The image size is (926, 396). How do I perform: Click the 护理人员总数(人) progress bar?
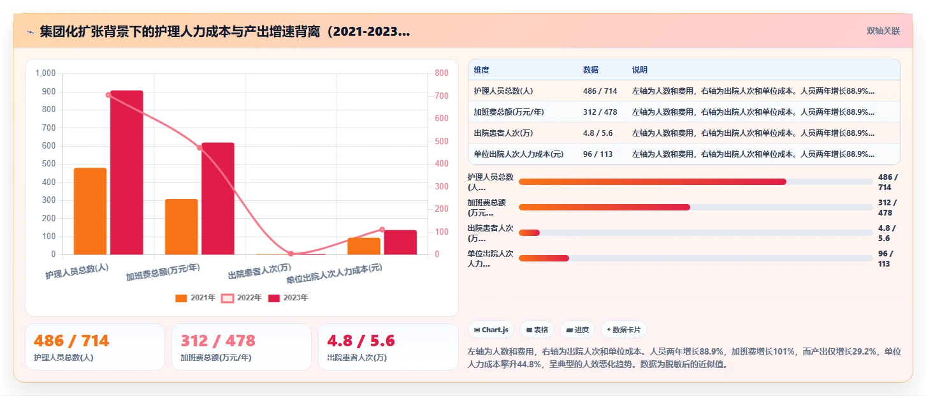coord(695,182)
